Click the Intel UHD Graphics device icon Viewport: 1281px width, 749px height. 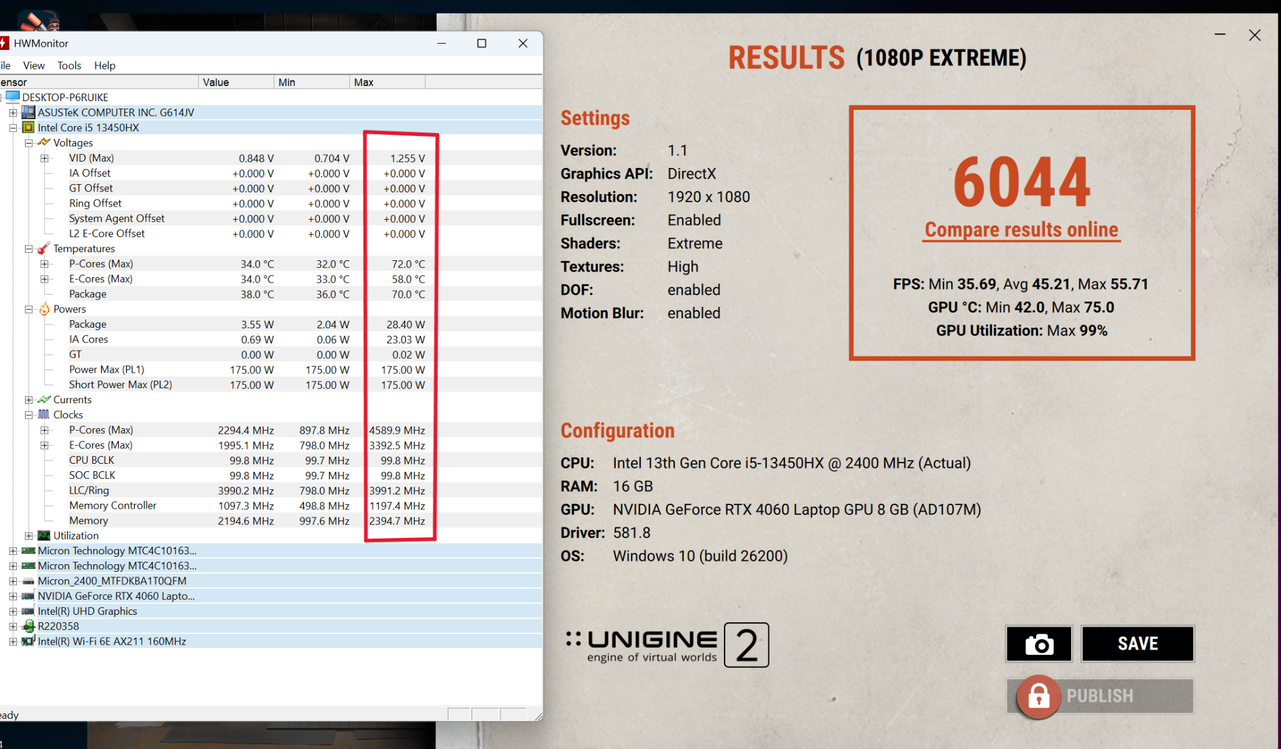pyautogui.click(x=28, y=611)
